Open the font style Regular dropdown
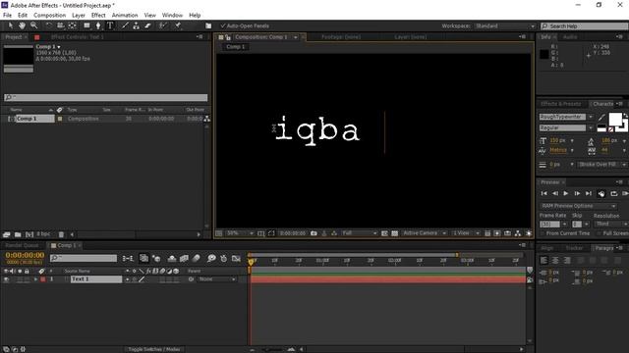Viewport: 629px width, 353px height. [591, 128]
